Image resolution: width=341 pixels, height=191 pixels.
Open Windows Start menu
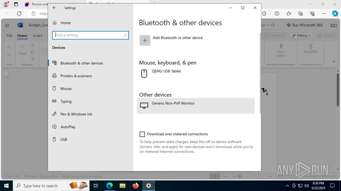click(x=6, y=186)
